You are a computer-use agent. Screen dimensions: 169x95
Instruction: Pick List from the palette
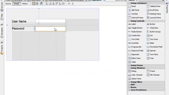click(x=150, y=35)
